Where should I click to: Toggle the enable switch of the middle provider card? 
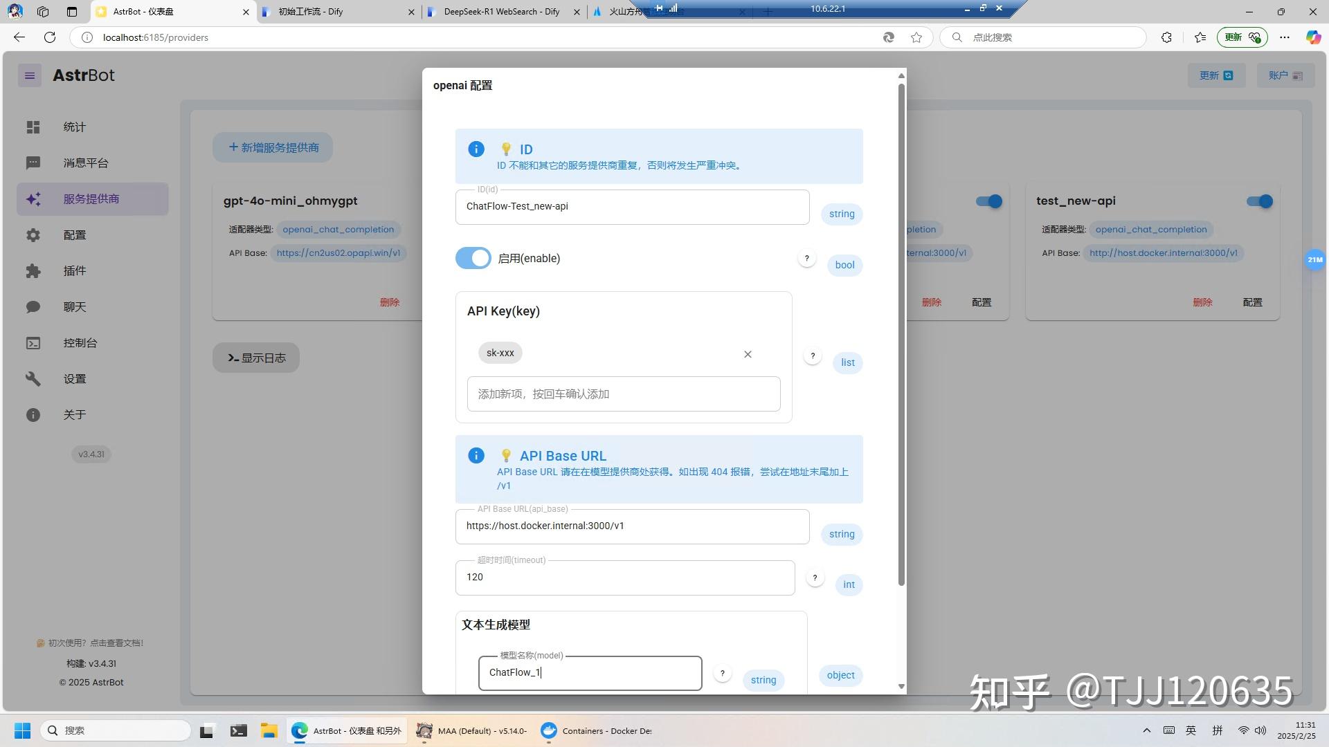(x=989, y=201)
